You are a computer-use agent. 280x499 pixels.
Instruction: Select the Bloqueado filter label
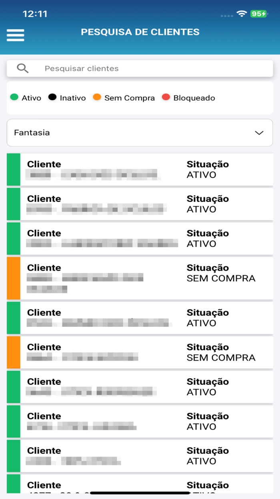click(194, 97)
